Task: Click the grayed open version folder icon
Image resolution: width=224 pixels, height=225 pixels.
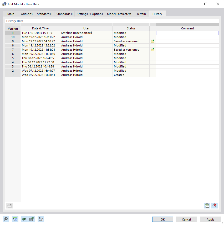Action: point(10,206)
